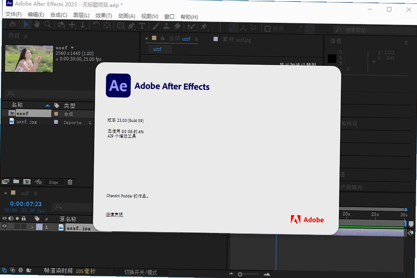Click the uzzf thumbnail preview in Project panel

point(29,59)
